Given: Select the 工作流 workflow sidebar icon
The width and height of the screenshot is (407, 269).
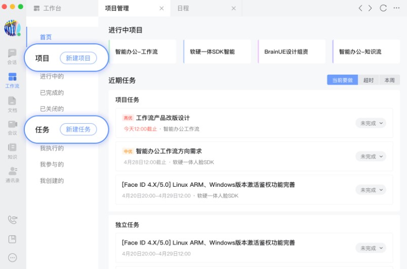Looking at the screenshot, I should pyautogui.click(x=12, y=80).
